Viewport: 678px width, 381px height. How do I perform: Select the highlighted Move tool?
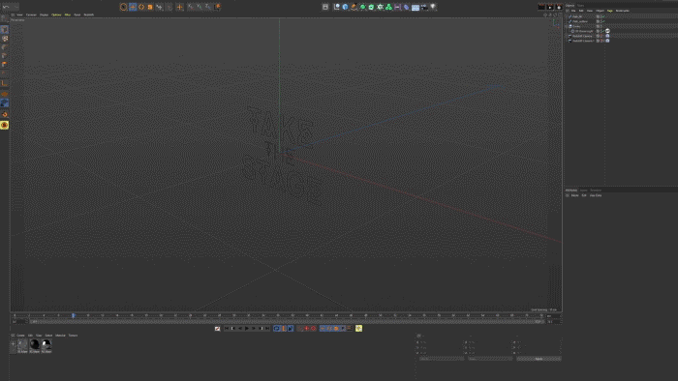133,7
